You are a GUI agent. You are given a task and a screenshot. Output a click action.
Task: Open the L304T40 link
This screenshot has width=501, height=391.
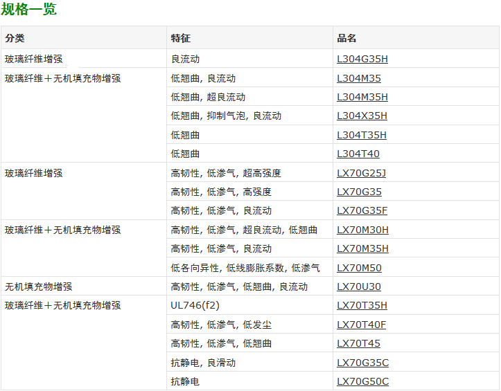[358, 154]
